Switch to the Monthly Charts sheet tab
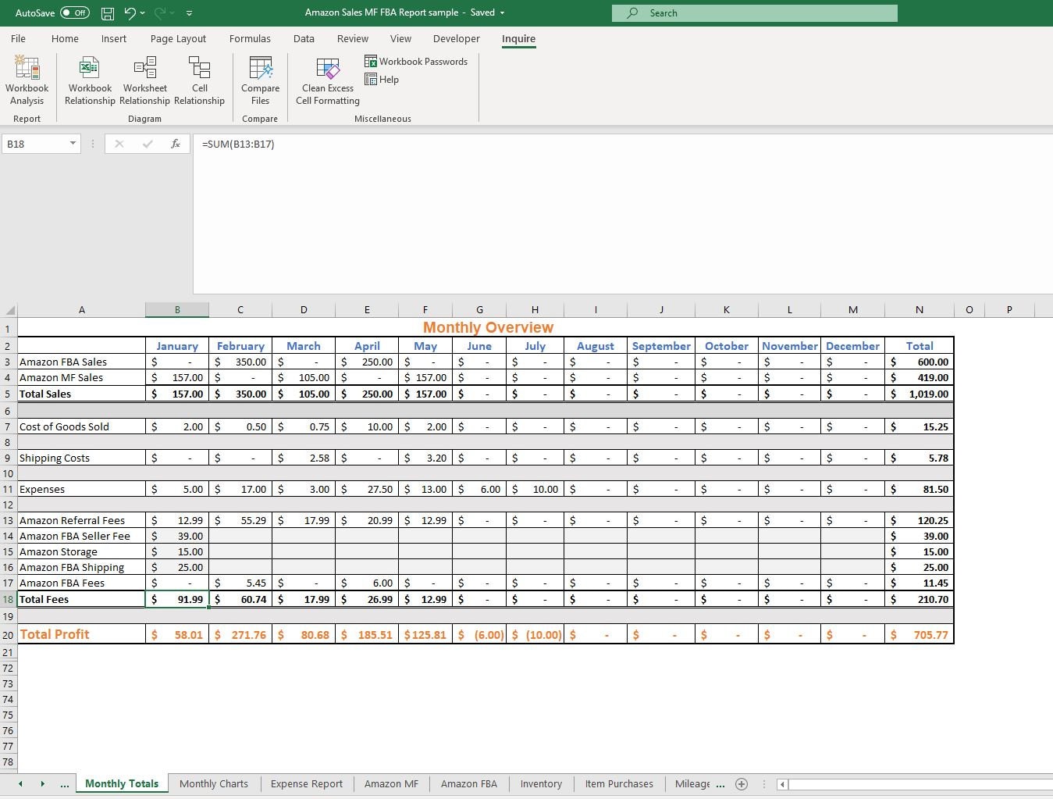 pyautogui.click(x=213, y=783)
